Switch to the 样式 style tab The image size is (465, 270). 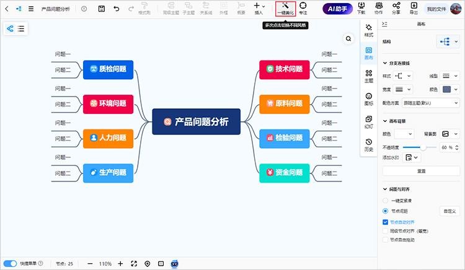369,31
